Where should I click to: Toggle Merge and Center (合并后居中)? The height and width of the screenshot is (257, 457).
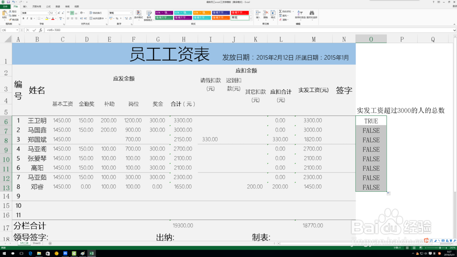(x=97, y=18)
